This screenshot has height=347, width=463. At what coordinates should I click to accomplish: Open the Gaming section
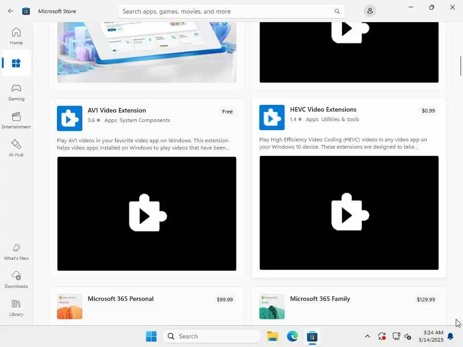(x=16, y=92)
